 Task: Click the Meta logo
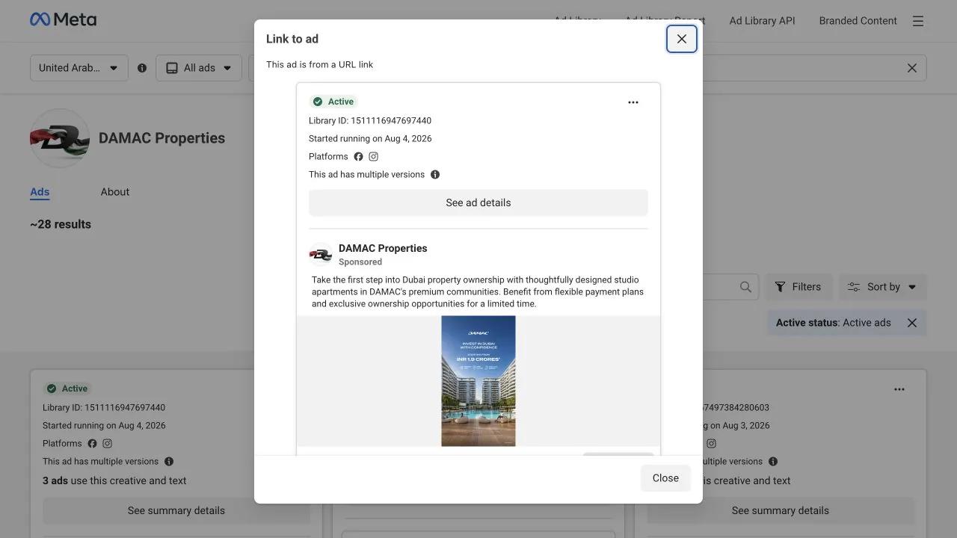[63, 20]
